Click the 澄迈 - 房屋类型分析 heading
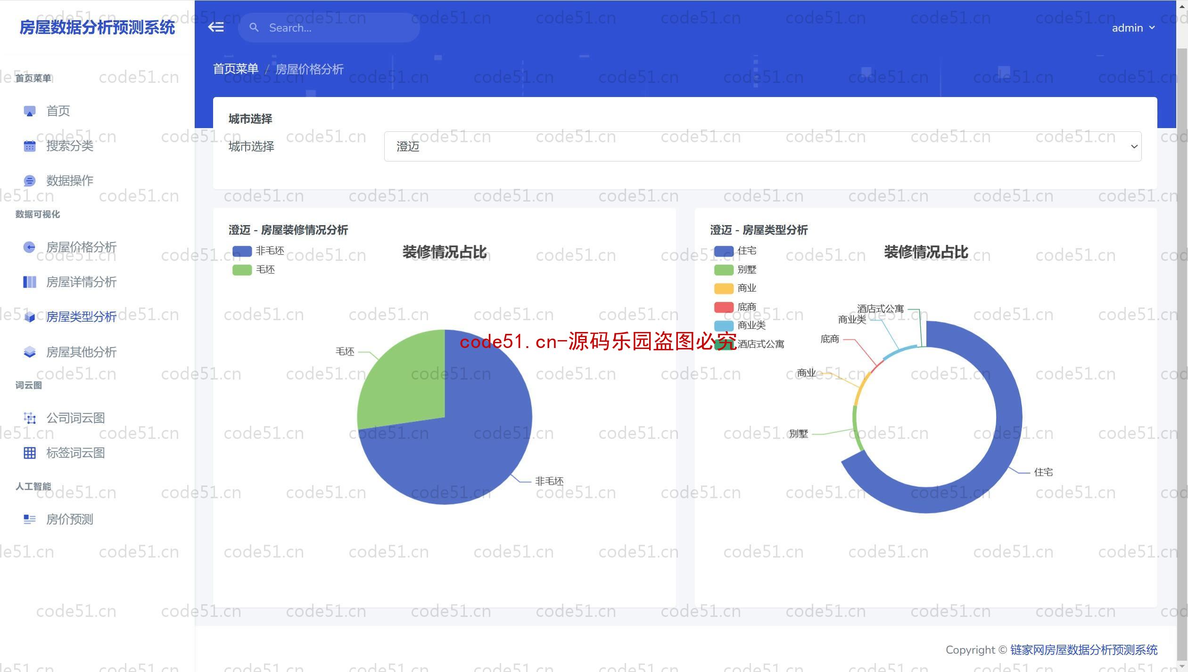This screenshot has height=672, width=1188. (759, 230)
